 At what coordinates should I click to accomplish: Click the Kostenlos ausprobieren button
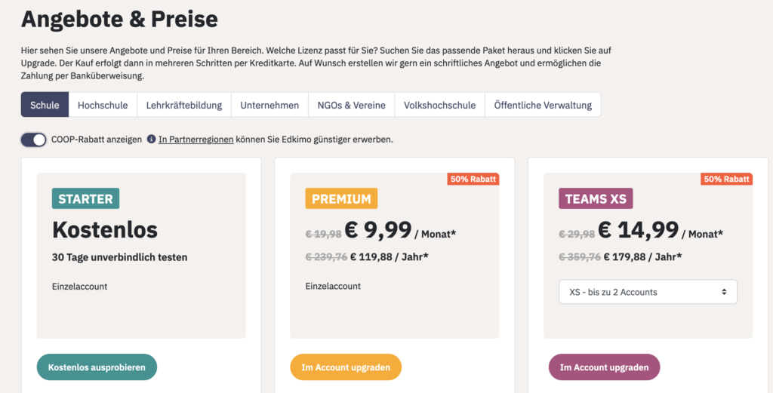97,367
